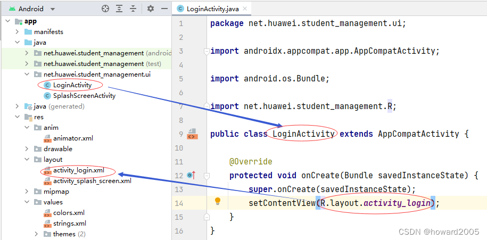The image size is (487, 240).
Task: Click the AppCompatActivity import on line 3
Action: [x=325, y=51]
